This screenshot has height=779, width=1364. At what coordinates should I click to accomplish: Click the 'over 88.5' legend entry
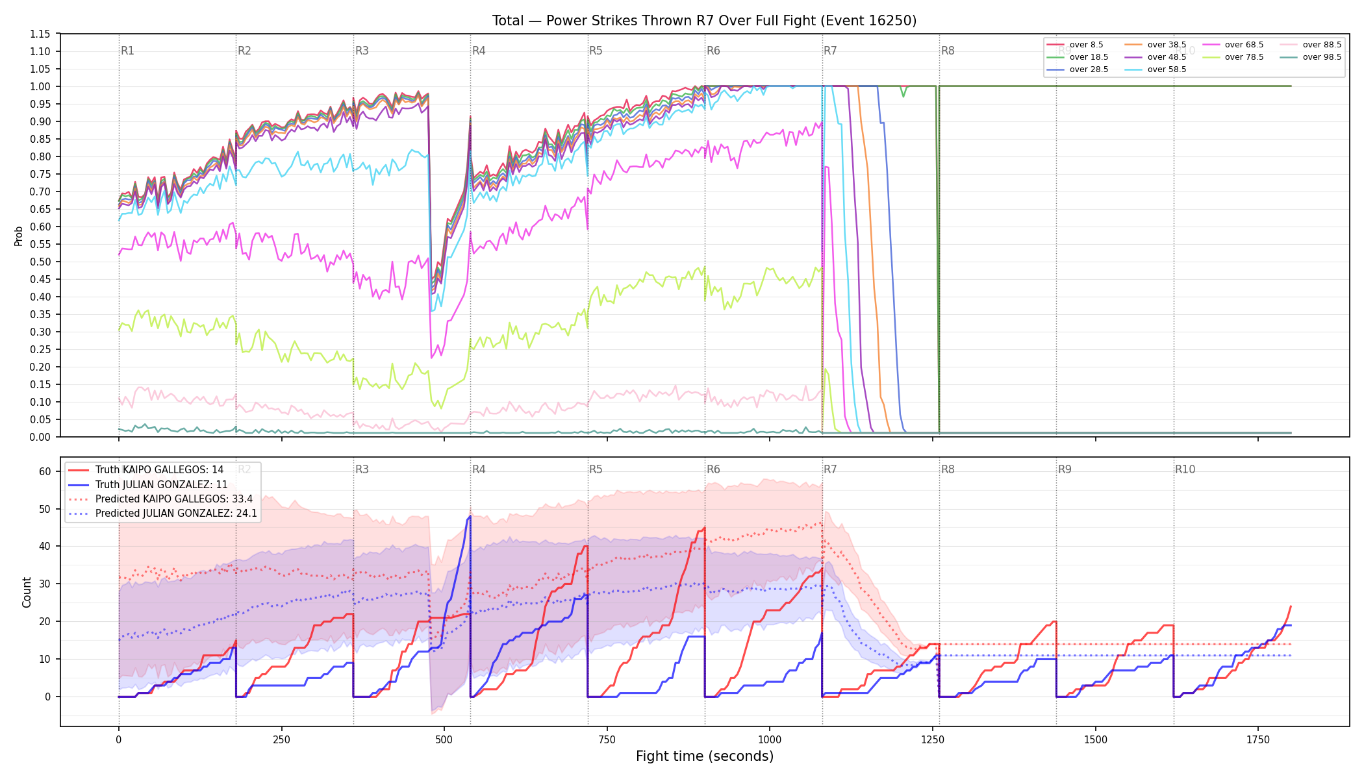(x=1311, y=45)
